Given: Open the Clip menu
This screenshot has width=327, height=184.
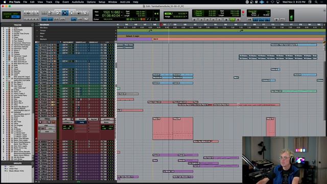Looking at the screenshot, I should [x=57, y=2].
